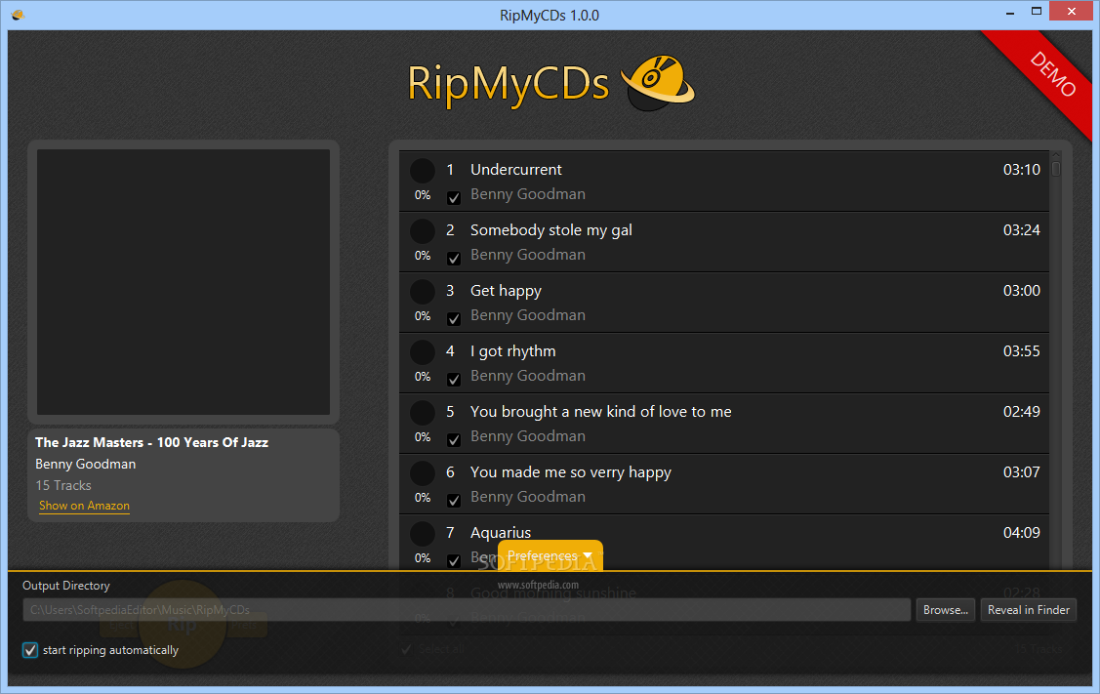The width and height of the screenshot is (1100, 694).
Task: Click duration 04:09 of Aquarius
Action: pos(1021,533)
